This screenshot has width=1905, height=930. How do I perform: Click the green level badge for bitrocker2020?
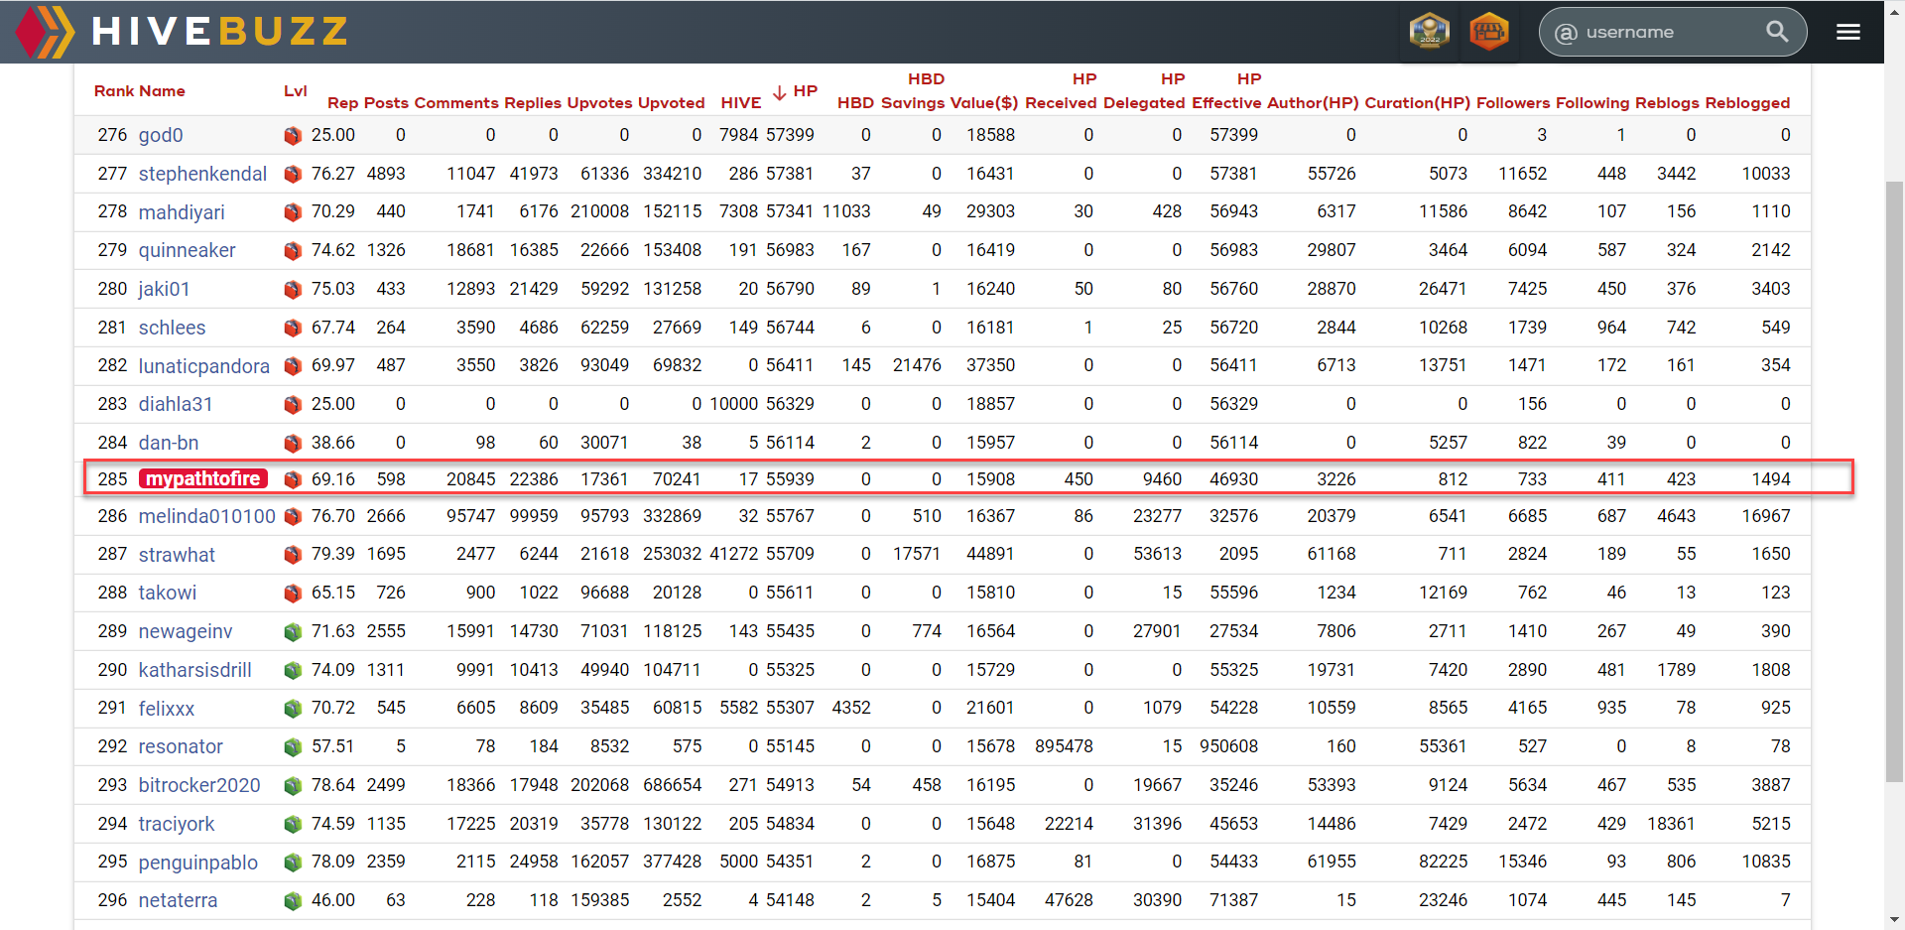coord(293,785)
